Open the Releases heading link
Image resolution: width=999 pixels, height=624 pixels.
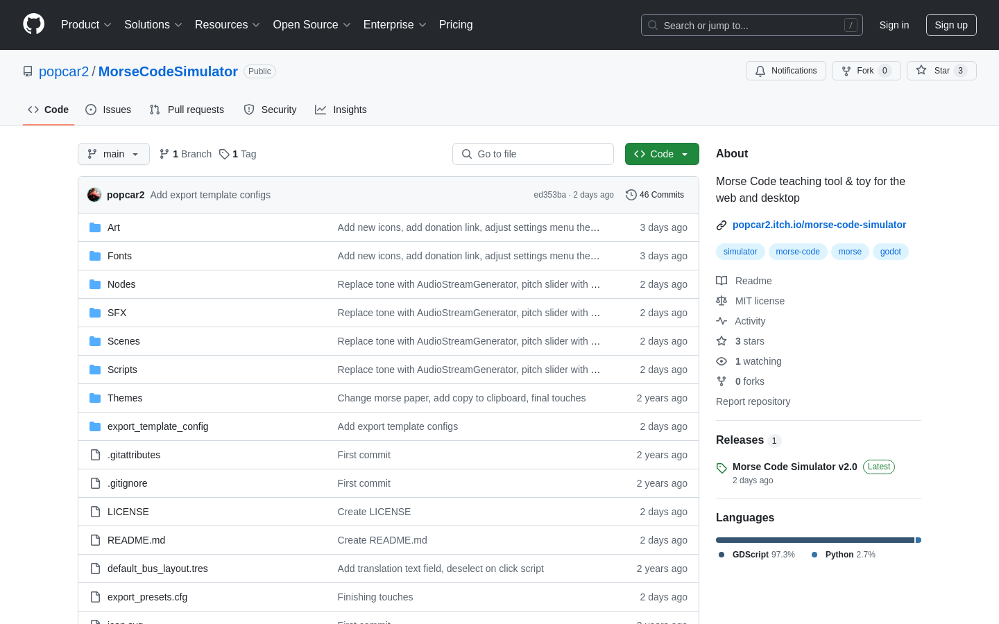coord(740,440)
